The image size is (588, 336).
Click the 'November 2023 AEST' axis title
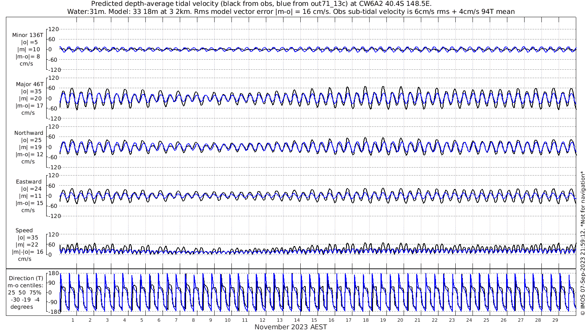[x=291, y=327]
